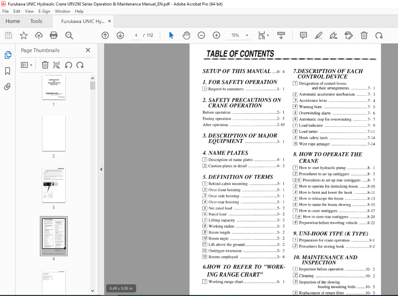
Task: Add a sticky note comment
Action: (303, 35)
